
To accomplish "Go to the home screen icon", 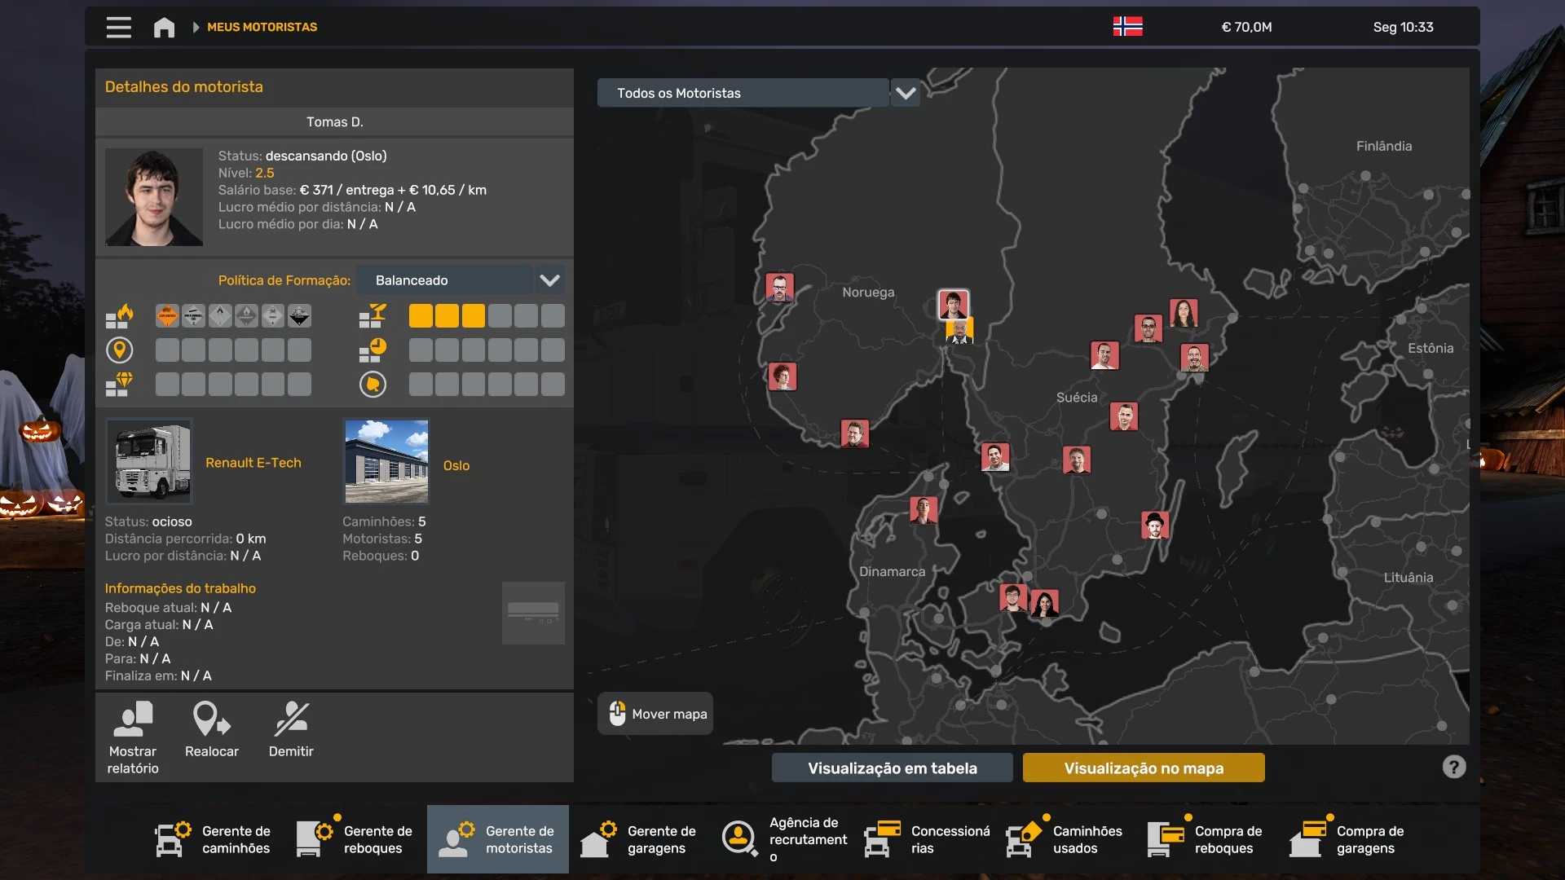I will [x=164, y=27].
